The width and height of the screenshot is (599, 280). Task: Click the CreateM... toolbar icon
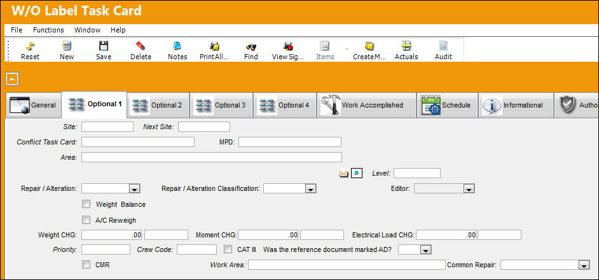coord(369,46)
